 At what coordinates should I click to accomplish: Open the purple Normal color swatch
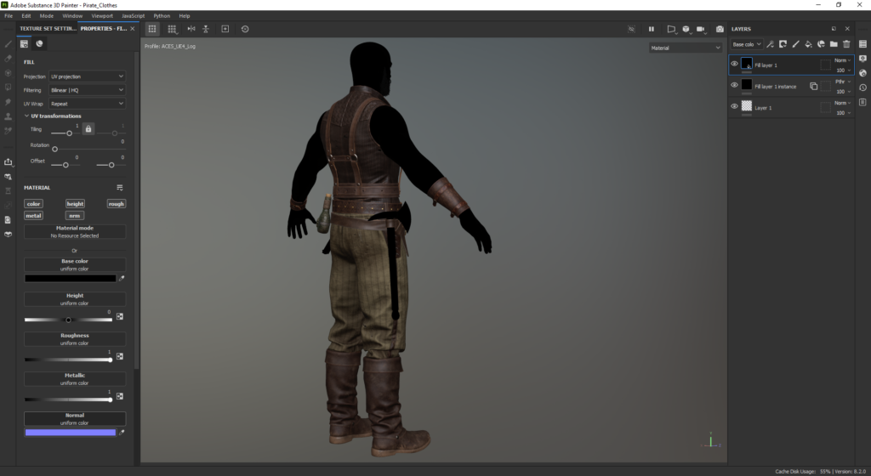point(70,432)
